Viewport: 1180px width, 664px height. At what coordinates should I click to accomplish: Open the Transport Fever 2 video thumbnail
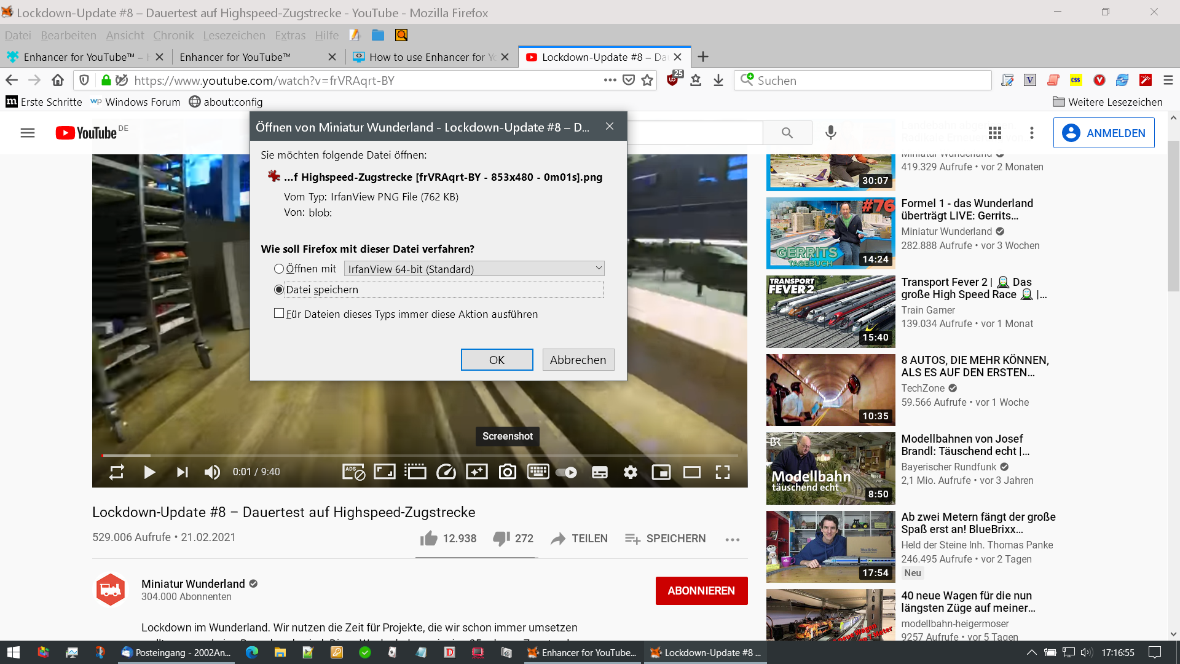coord(830,312)
